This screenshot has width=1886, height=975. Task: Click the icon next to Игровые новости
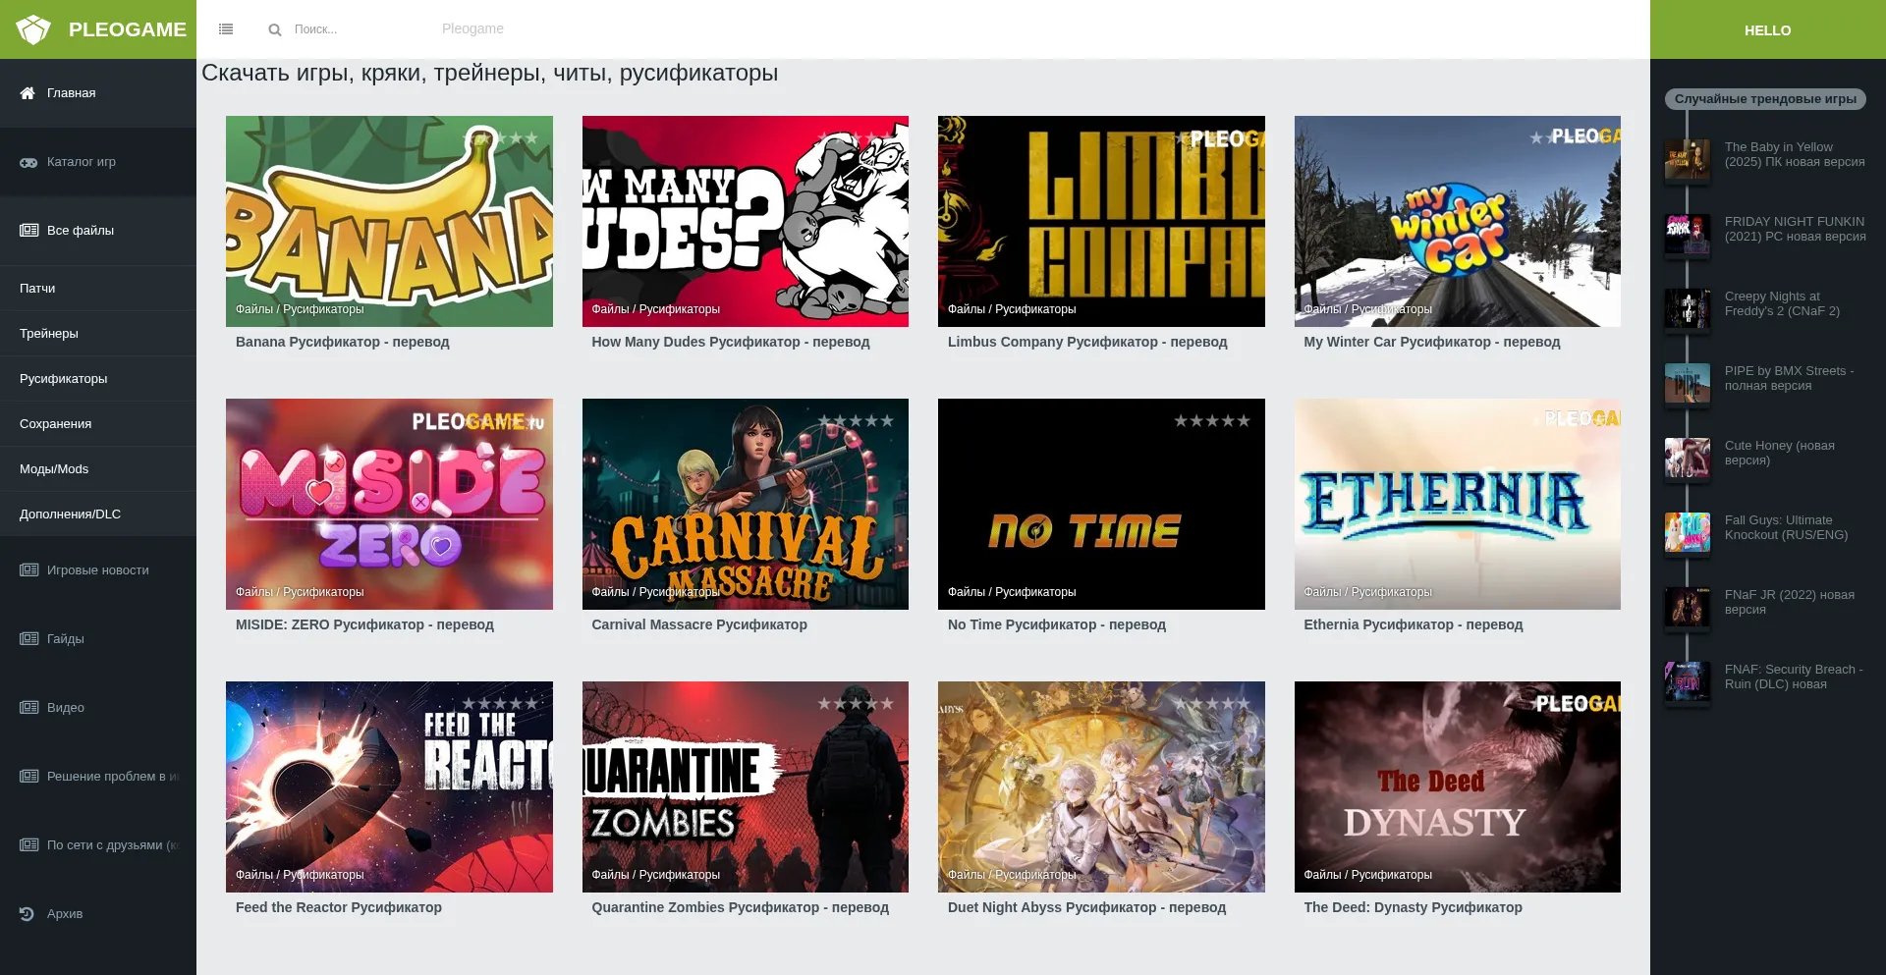[x=28, y=570]
